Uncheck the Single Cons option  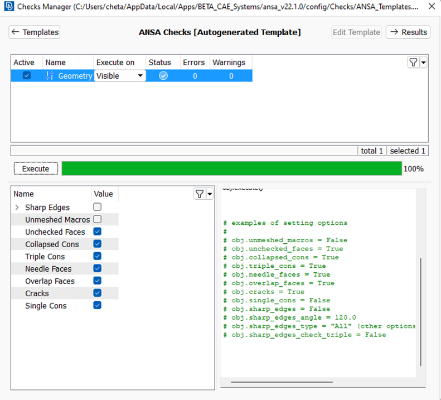pos(98,305)
